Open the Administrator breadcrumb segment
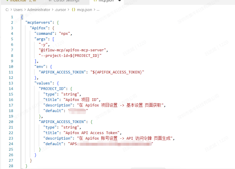 coord(39,10)
